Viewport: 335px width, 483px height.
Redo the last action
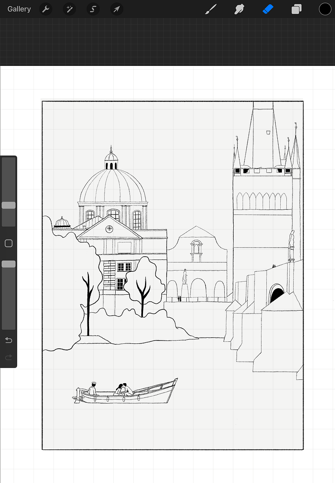9,357
